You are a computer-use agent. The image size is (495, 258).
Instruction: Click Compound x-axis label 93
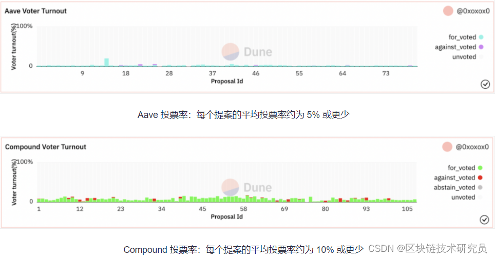366,209
